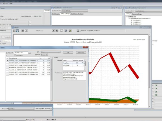Open the Benutzer dropdown at the bottom
Image resolution: width=162 pixels, height=121 pixels.
click(21, 109)
